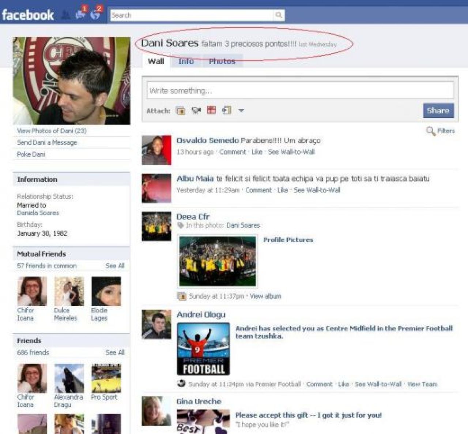This screenshot has width=468, height=434.
Task: Open Deea Cfr's profile name
Action: coord(193,217)
